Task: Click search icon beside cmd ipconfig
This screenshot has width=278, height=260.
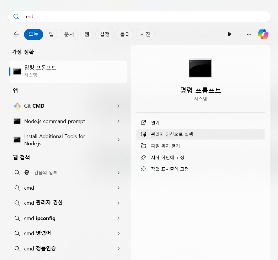Action: tap(17, 218)
